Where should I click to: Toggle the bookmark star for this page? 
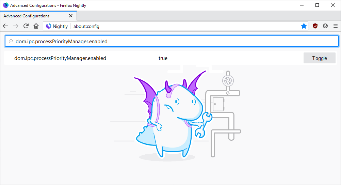point(304,26)
